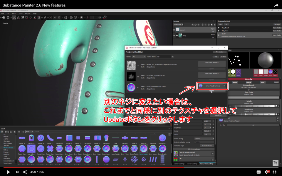Click the Bake textures button
282x176 pixels.
[207, 146]
